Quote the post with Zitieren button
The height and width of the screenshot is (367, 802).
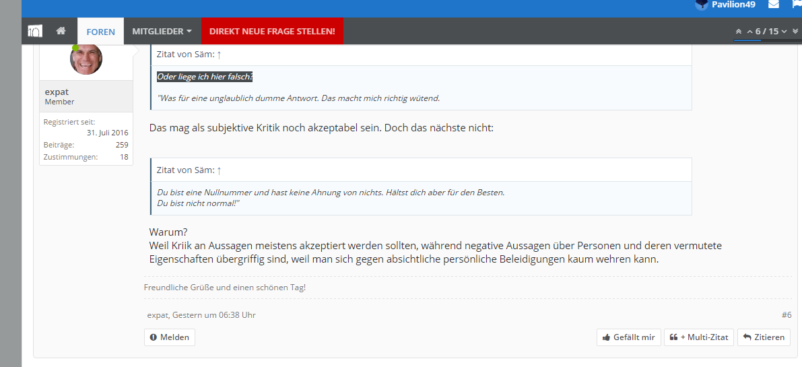[x=764, y=337]
